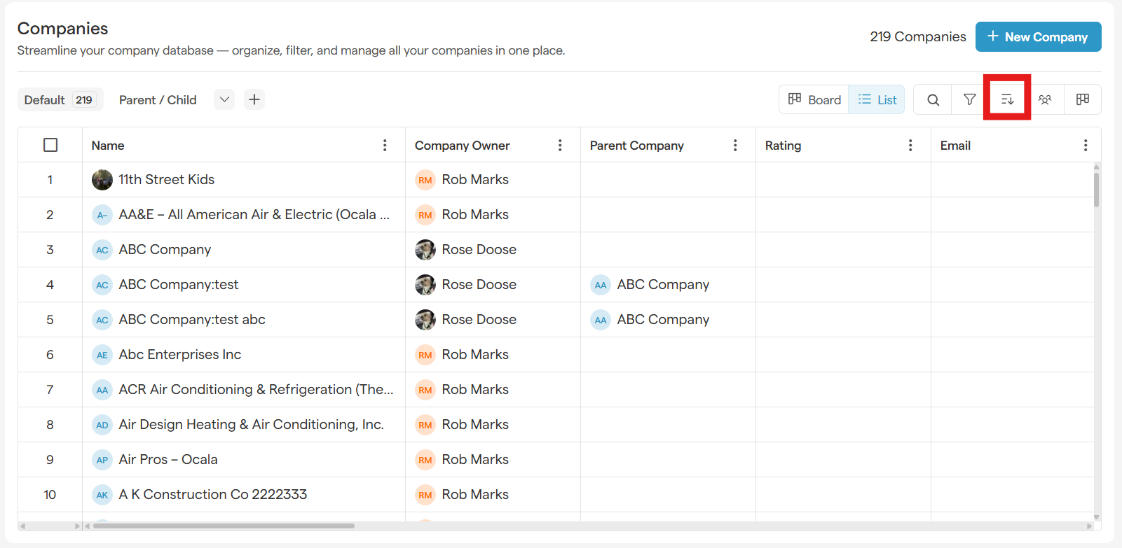Open Rating column three-dot menu
Image resolution: width=1122 pixels, height=548 pixels.
[910, 145]
